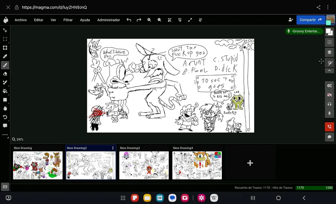Click the Groovy Entertai... voice user pill
The image size is (336, 204).
[304, 31]
